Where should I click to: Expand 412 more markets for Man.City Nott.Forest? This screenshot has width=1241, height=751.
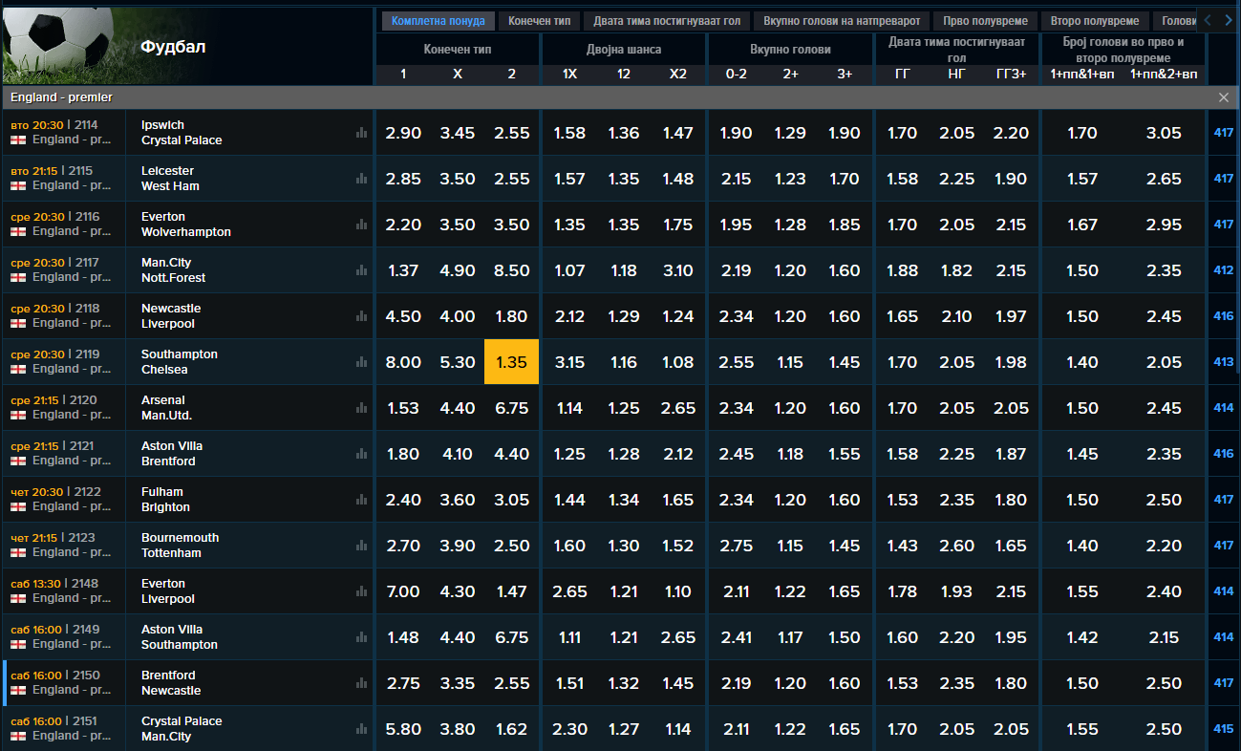[1224, 270]
